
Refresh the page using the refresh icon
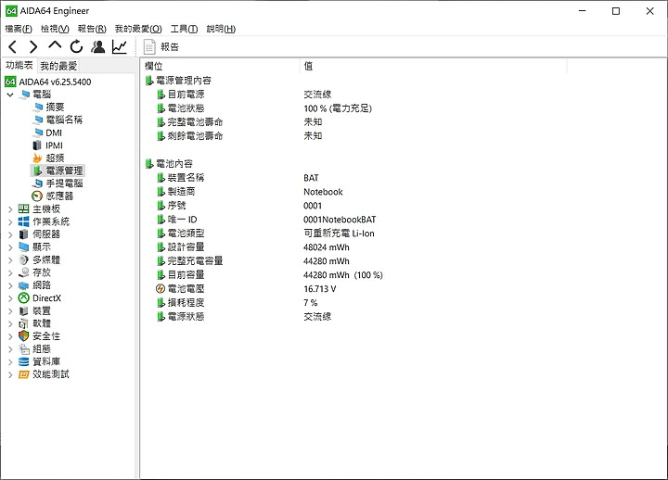click(x=76, y=46)
